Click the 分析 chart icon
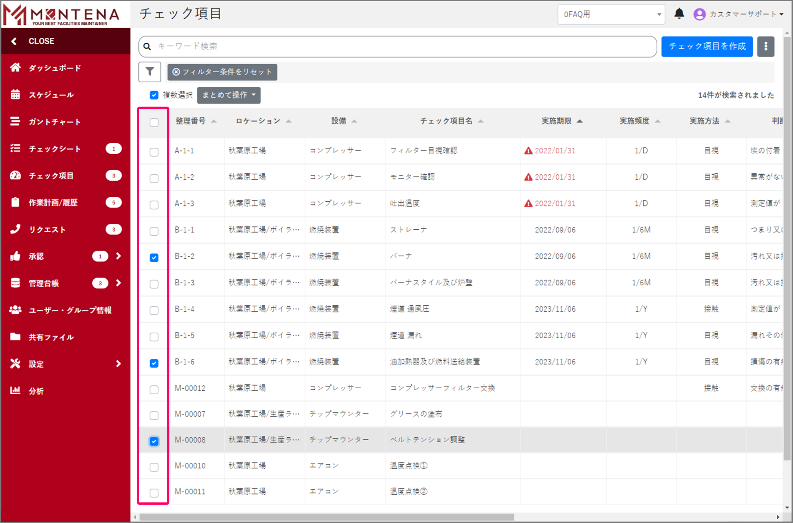 [x=15, y=391]
